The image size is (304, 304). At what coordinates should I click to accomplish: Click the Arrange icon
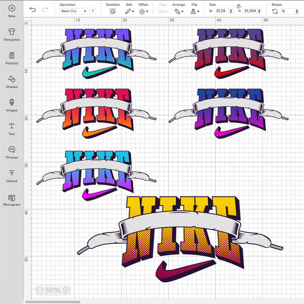tap(177, 12)
